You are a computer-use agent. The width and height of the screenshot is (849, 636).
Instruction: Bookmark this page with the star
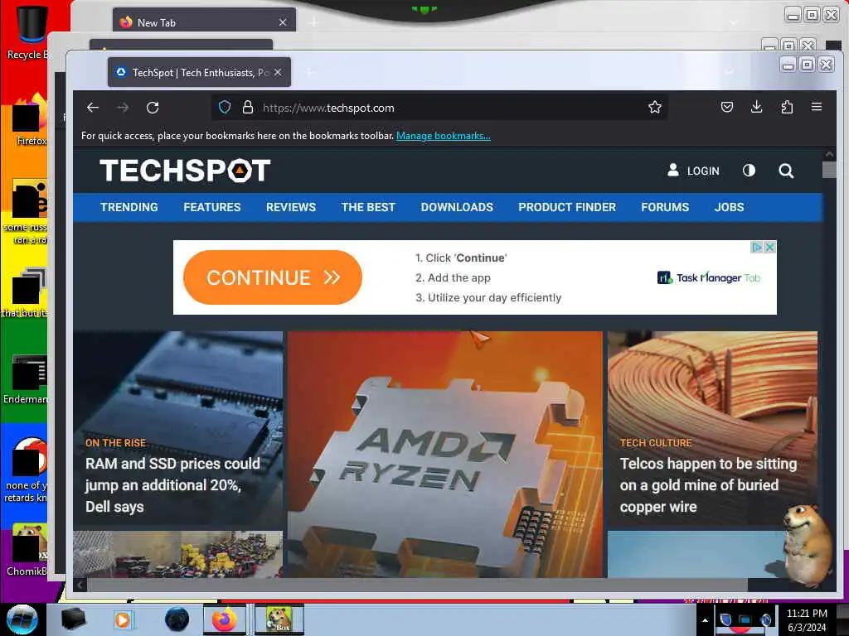[655, 107]
